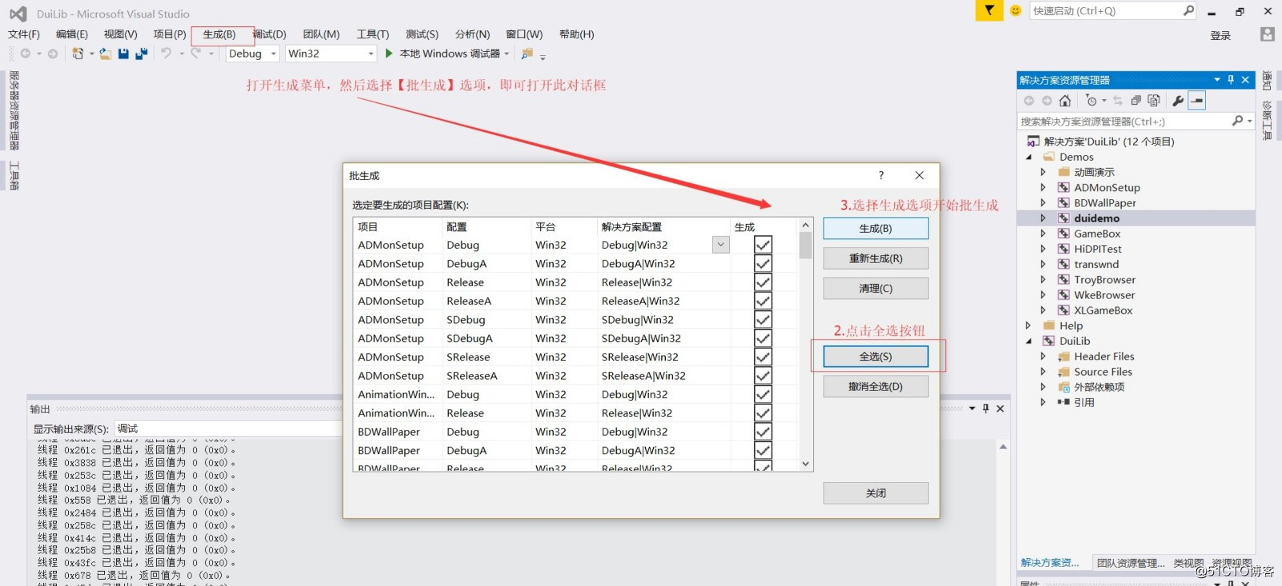This screenshot has width=1282, height=586.
Task: Click the green Start Debugging arrow
Action: point(389,54)
